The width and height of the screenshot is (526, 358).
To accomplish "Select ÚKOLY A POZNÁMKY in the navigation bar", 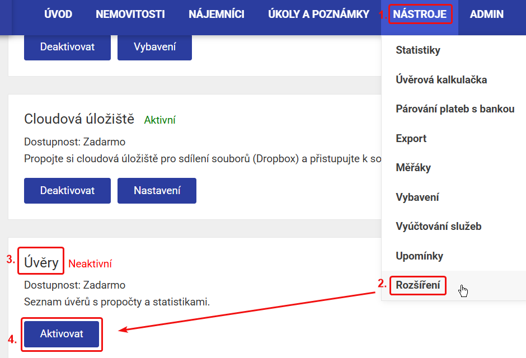I will click(x=318, y=15).
